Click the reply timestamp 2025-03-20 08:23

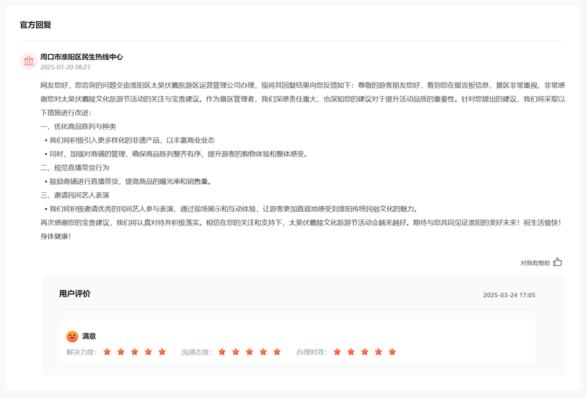(x=65, y=68)
